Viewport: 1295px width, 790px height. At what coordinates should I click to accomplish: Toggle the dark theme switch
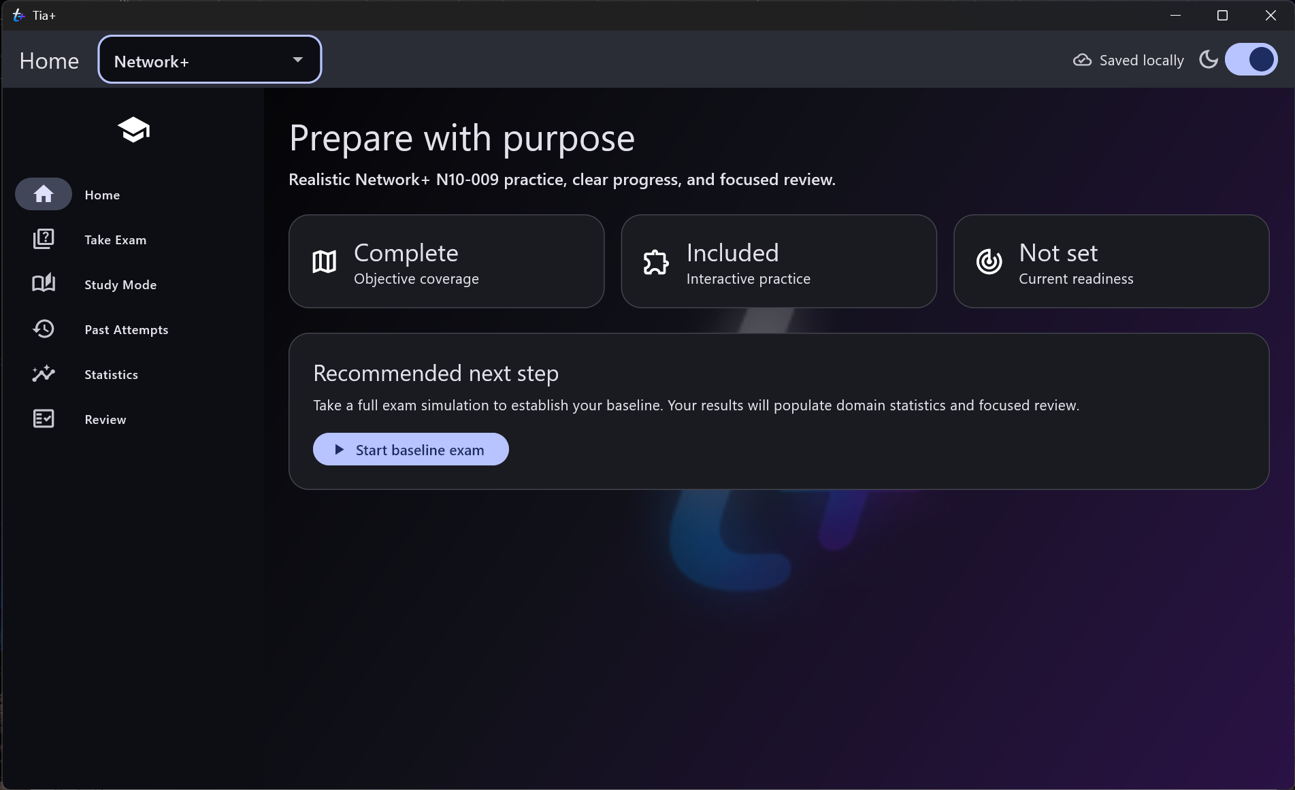(x=1251, y=60)
